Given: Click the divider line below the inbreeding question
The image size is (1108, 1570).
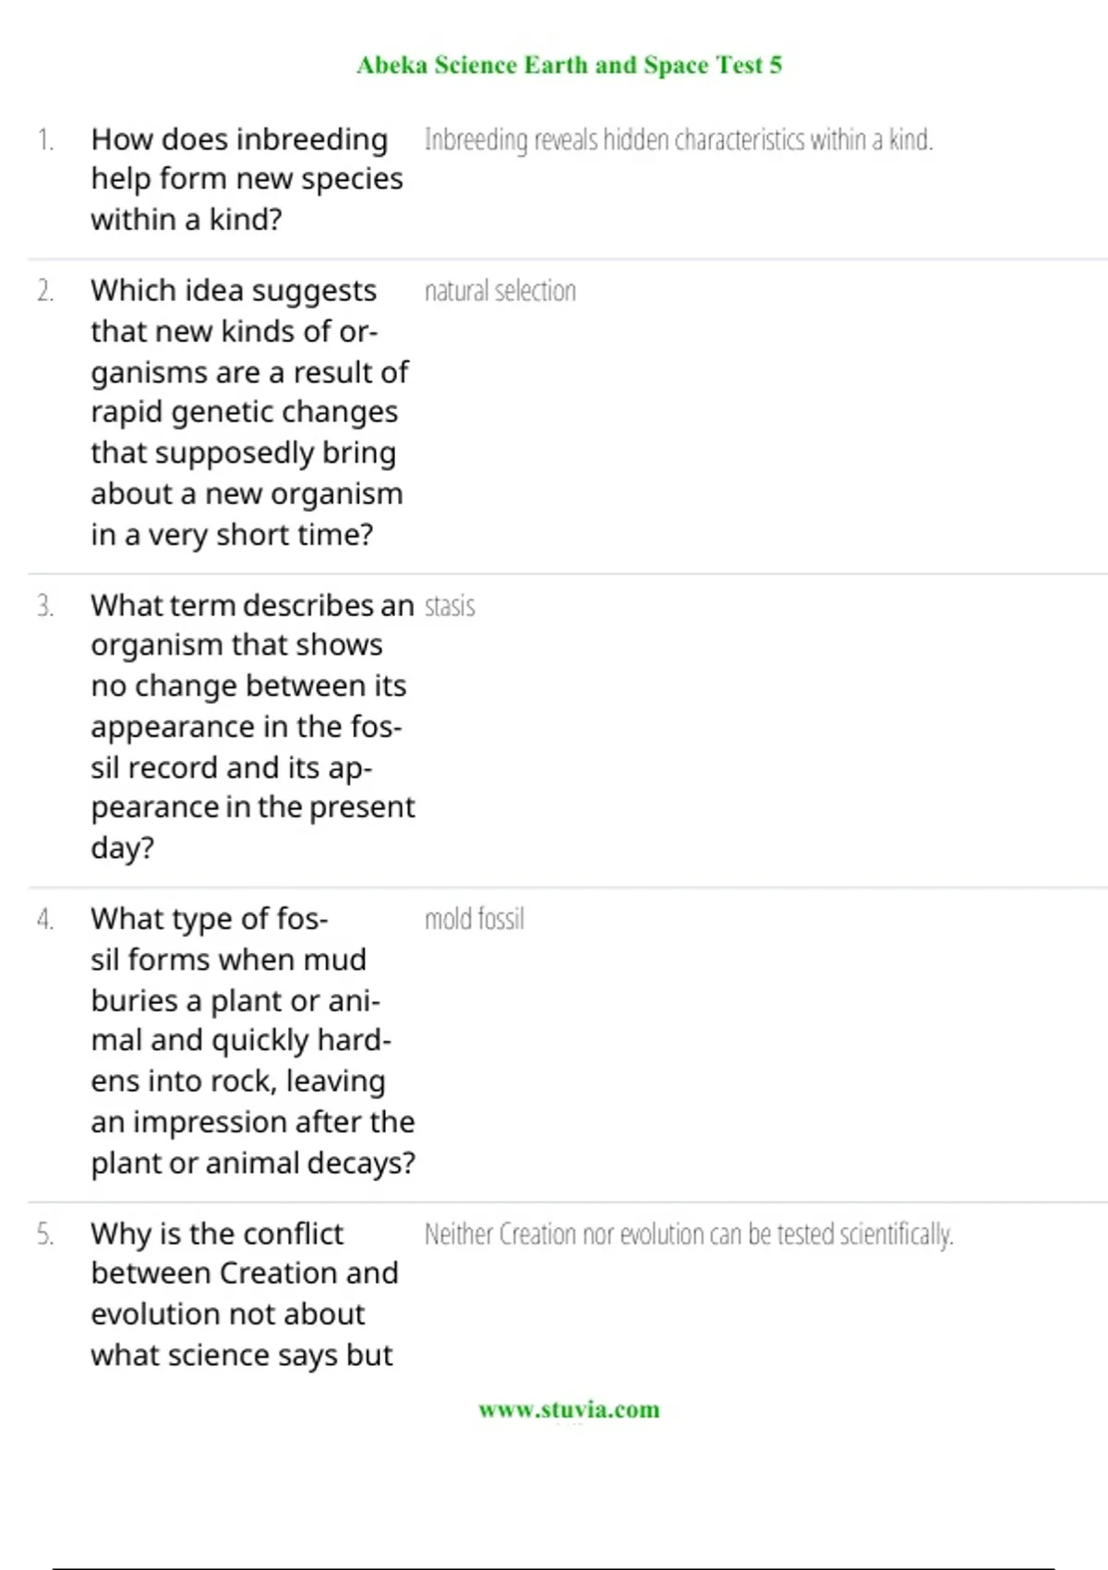Looking at the screenshot, I should 568,260.
